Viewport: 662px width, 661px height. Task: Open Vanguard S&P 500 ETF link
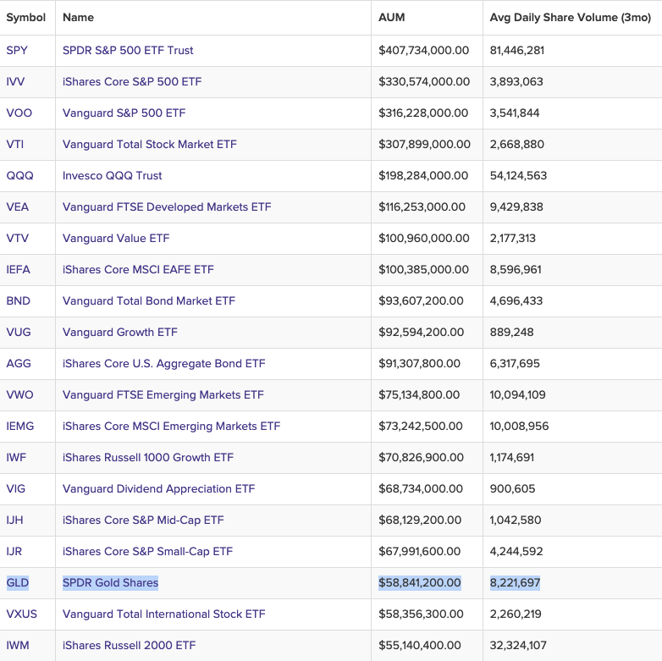tap(124, 113)
